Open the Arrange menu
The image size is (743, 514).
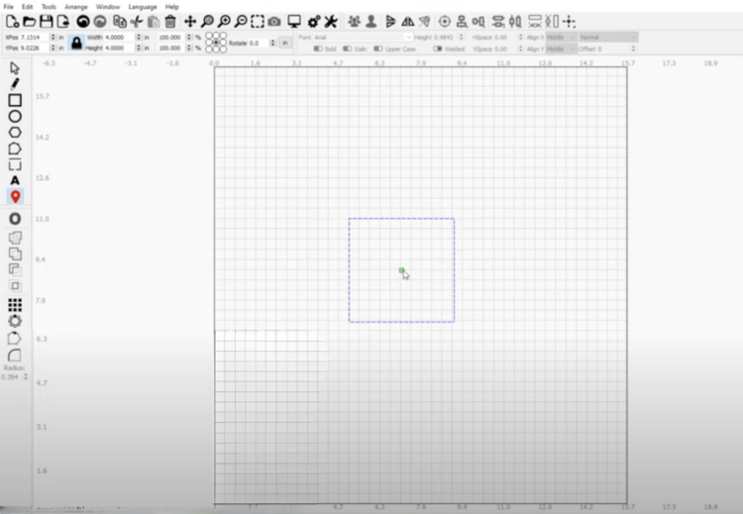[x=76, y=6]
